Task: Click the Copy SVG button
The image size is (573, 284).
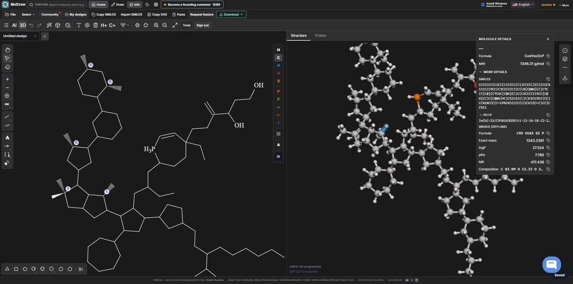Action: click(x=157, y=14)
